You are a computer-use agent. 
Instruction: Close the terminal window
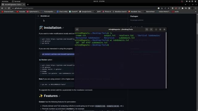pyautogui.click(x=164, y=30)
